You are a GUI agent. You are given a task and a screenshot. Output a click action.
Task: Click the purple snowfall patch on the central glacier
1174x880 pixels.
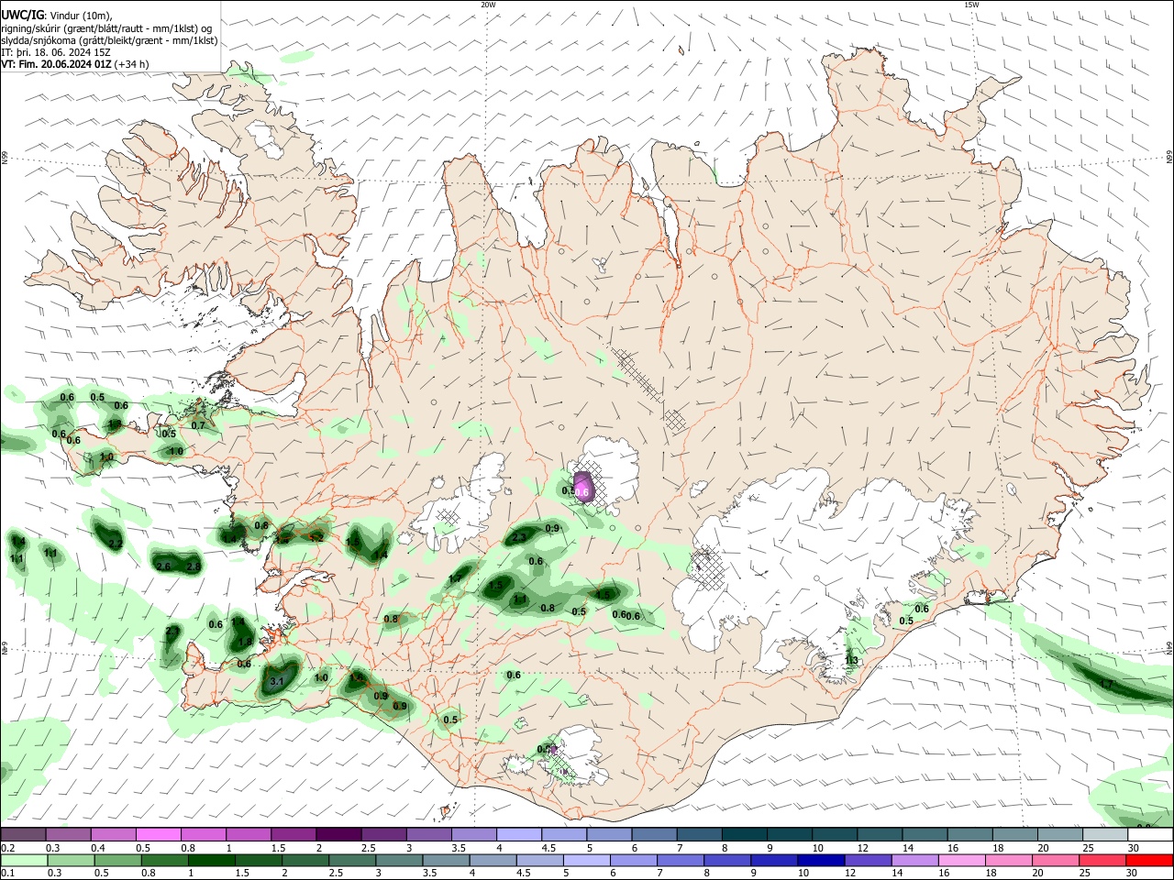(583, 487)
